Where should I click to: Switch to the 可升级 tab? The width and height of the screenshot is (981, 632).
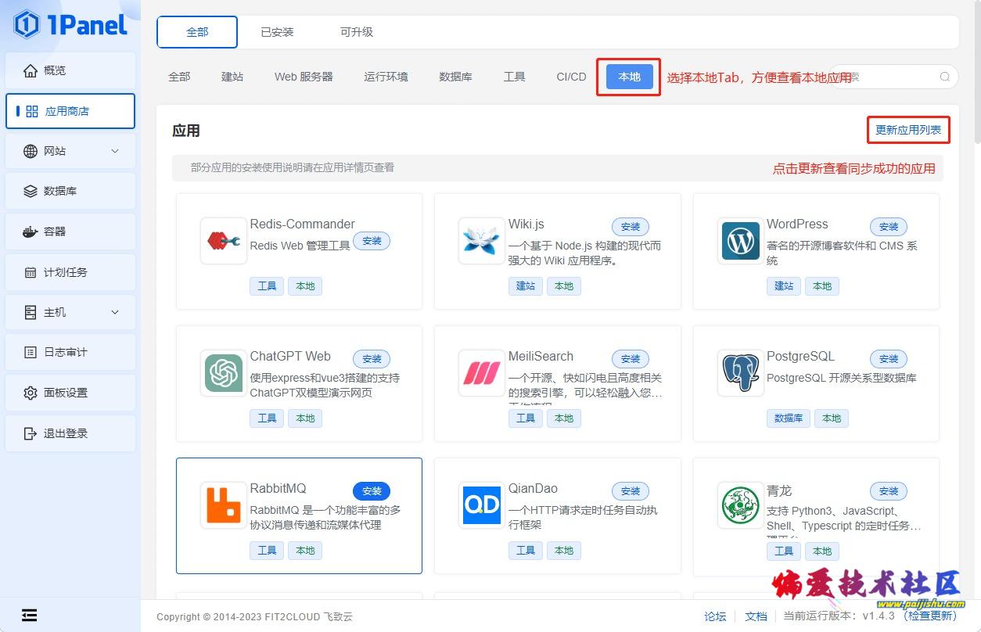point(357,32)
